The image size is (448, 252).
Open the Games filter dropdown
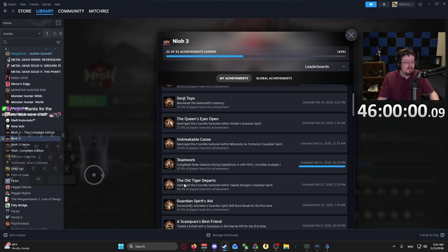tap(22, 34)
